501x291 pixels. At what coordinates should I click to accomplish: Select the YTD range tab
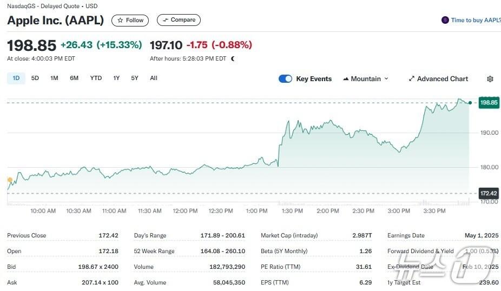click(96, 78)
